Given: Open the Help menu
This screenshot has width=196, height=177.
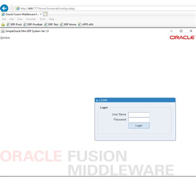Looking at the screenshot, I should tap(51, 19).
